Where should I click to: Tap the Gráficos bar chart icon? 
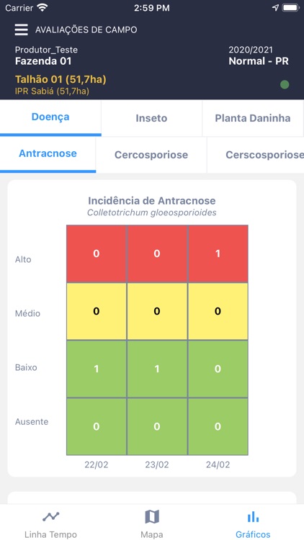pyautogui.click(x=253, y=516)
